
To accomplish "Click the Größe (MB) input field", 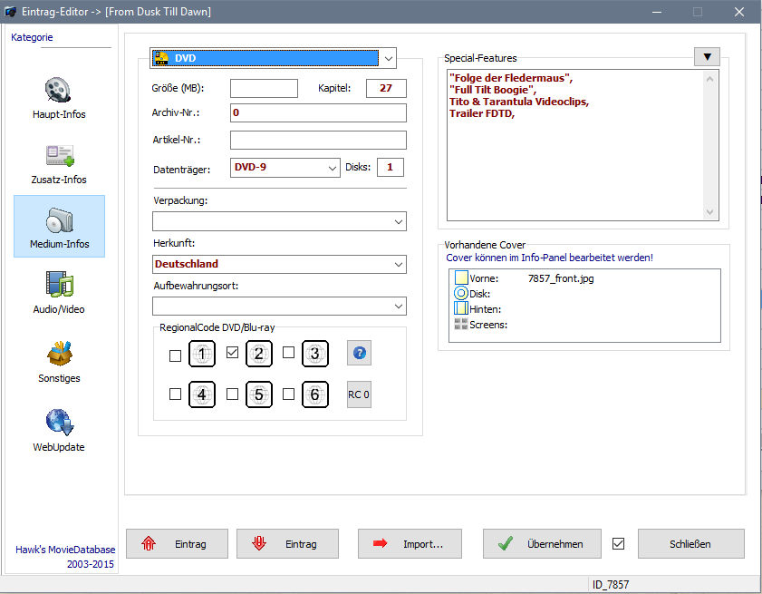I will tap(264, 89).
